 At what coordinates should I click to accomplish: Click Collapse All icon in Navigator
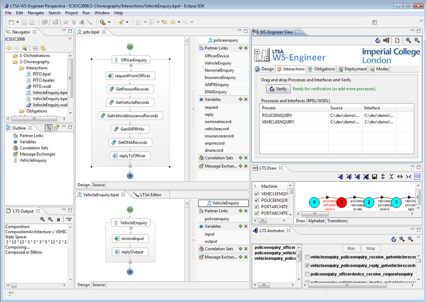coord(35,48)
